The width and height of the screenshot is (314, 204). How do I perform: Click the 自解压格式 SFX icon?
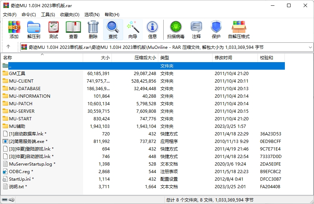[x=238, y=29]
